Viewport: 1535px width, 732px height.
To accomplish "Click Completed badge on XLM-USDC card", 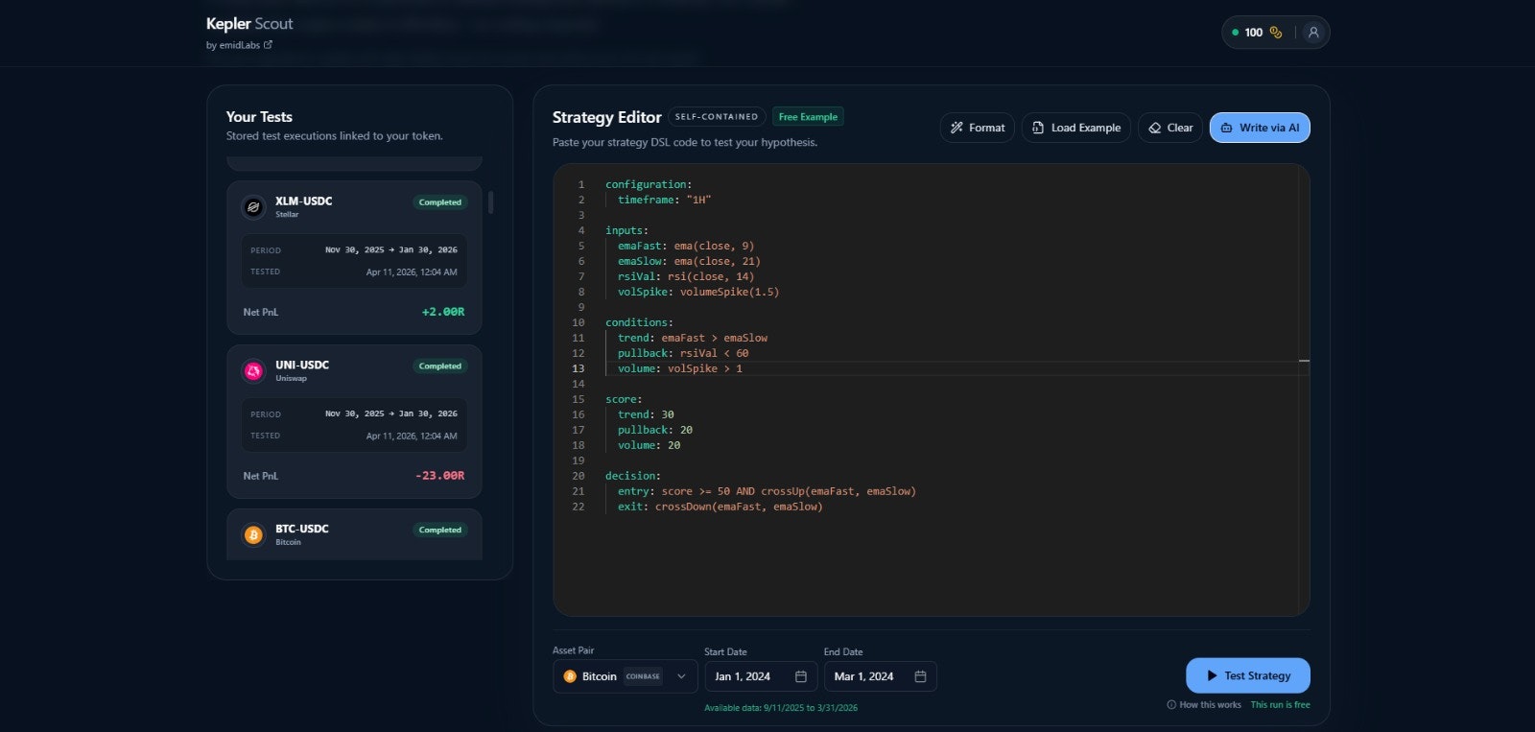I will tap(440, 202).
